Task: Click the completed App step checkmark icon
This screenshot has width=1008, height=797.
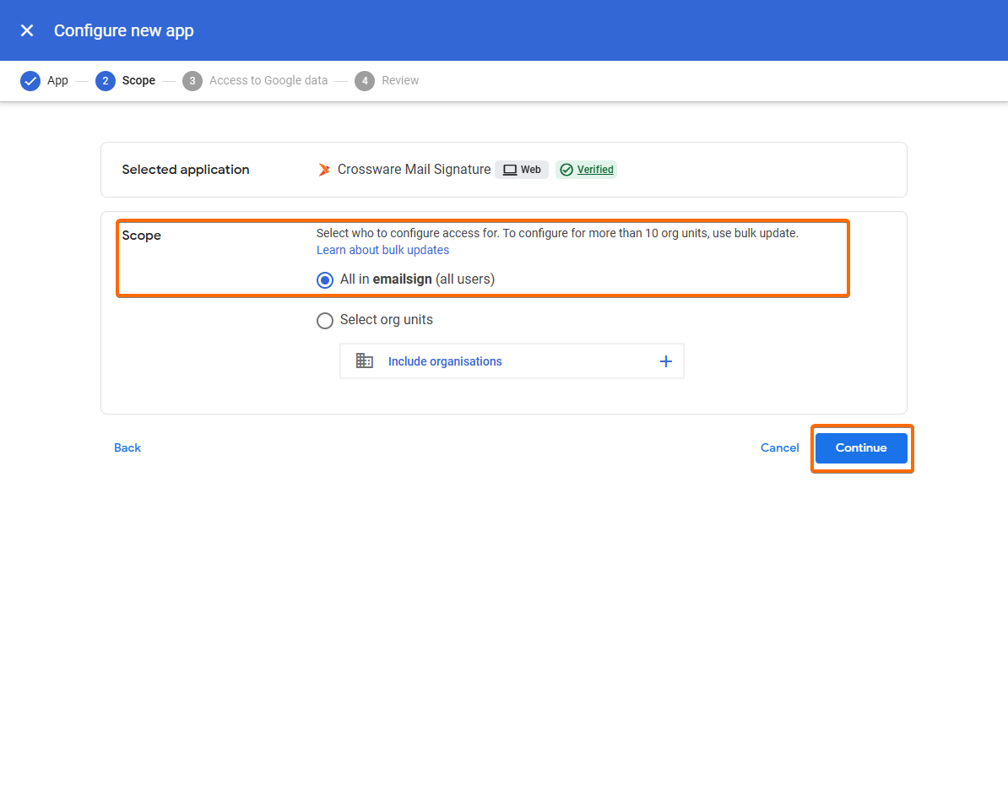Action: tap(30, 81)
